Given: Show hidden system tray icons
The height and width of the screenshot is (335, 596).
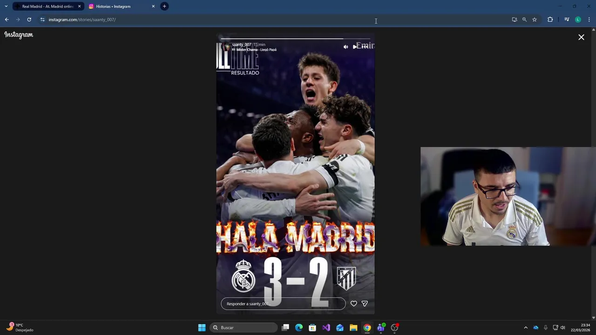Looking at the screenshot, I should 526,328.
